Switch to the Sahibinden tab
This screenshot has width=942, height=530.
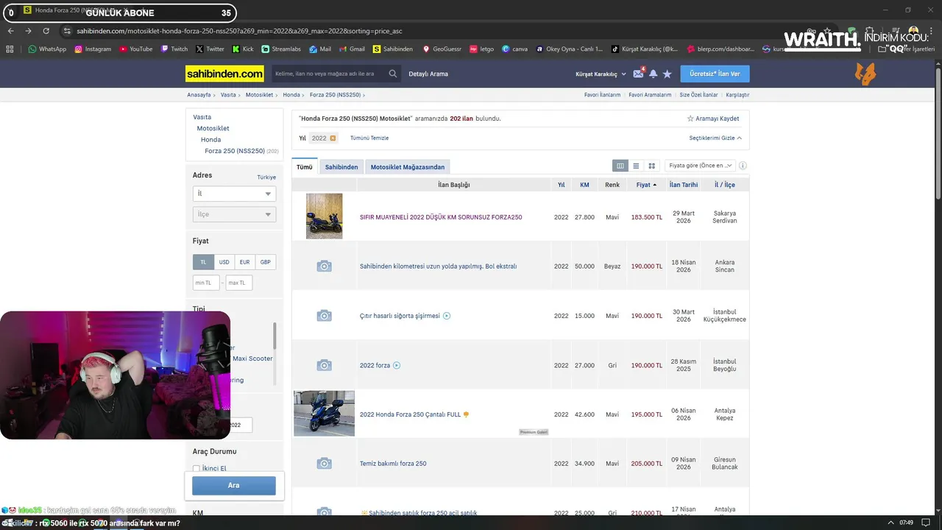[341, 167]
